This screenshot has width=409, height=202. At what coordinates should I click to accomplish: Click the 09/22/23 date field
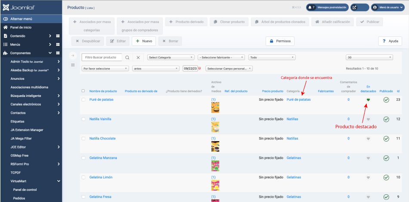pos(190,69)
